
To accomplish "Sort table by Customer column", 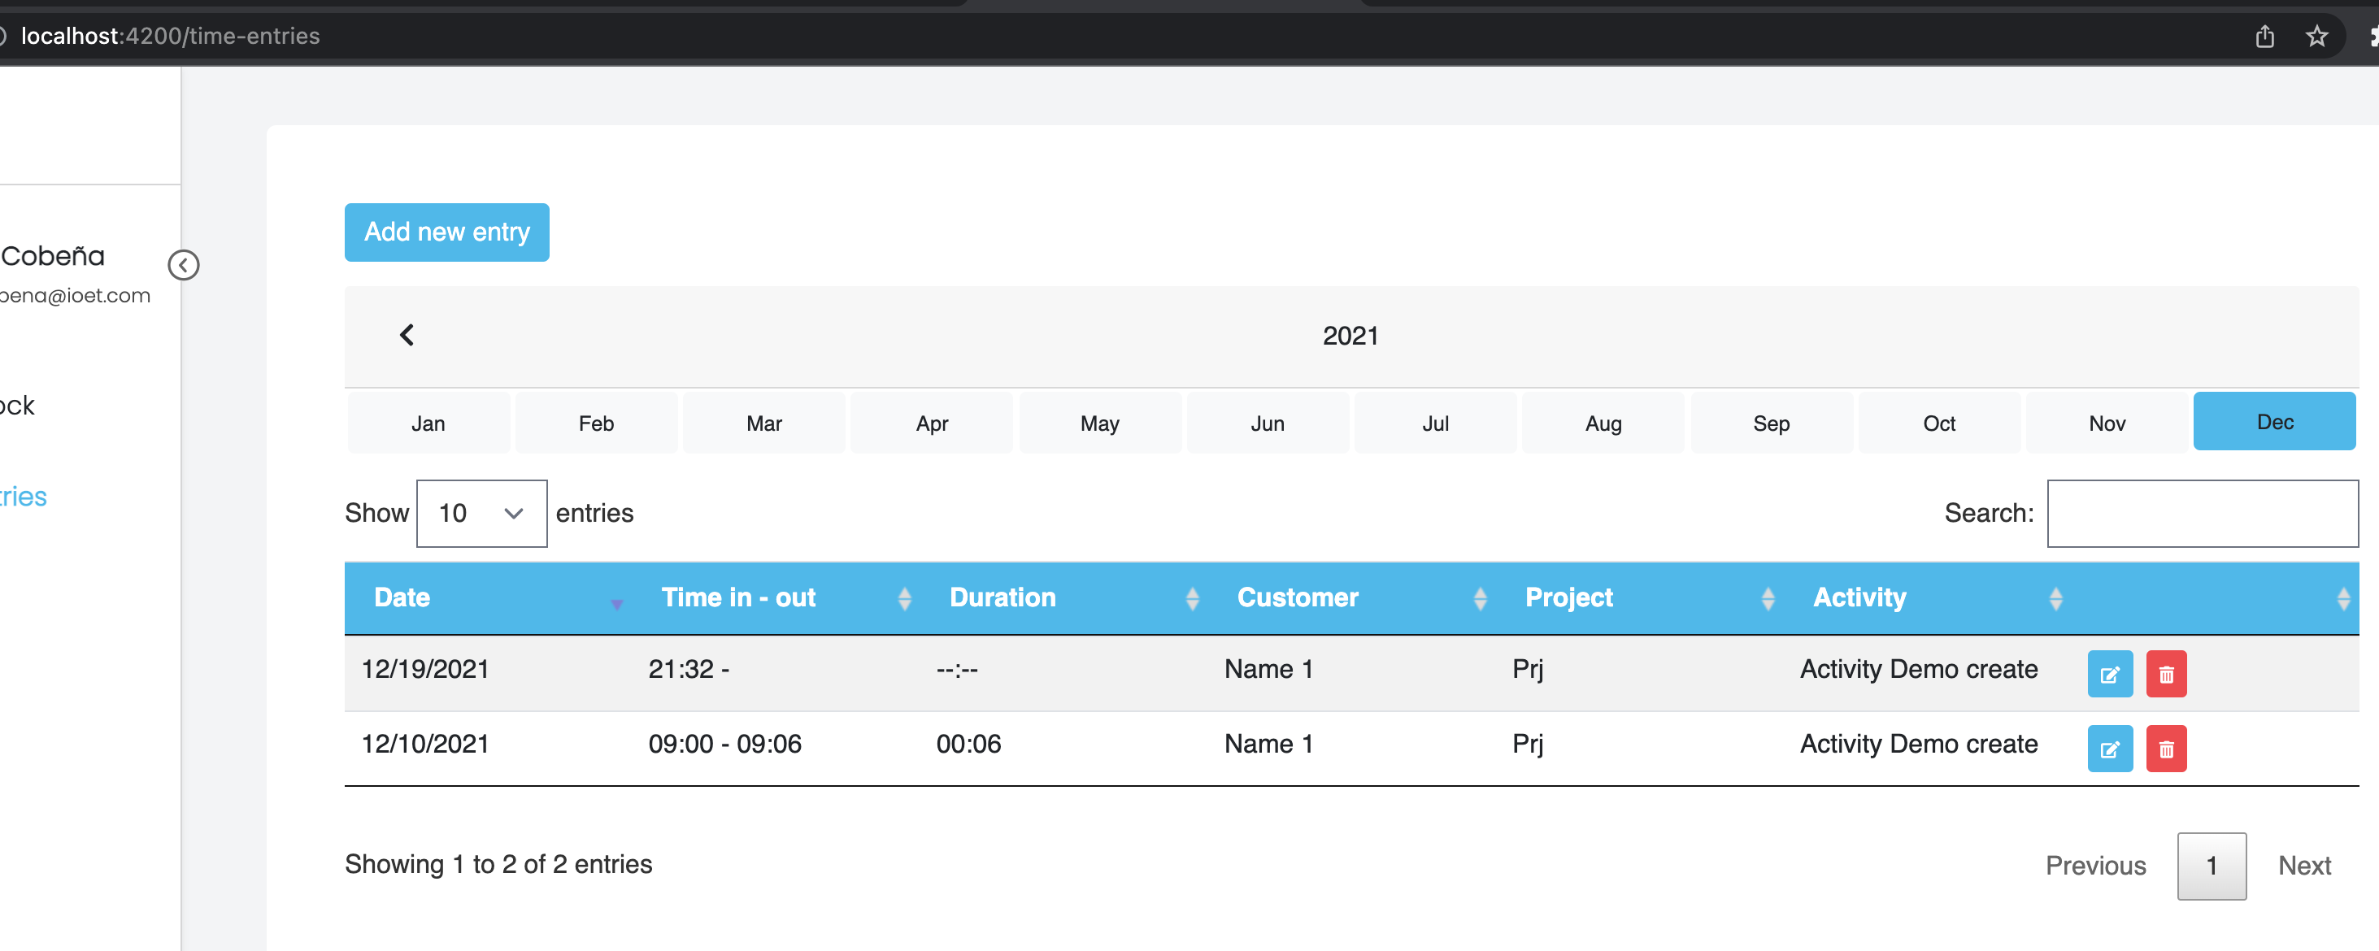I will [1297, 597].
